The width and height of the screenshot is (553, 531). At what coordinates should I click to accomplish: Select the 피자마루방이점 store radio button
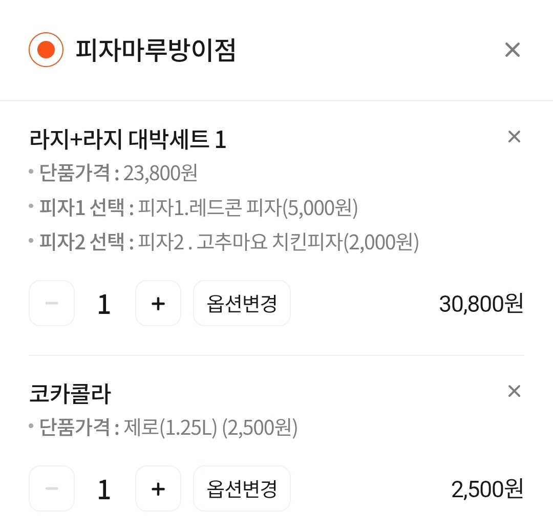(46, 50)
